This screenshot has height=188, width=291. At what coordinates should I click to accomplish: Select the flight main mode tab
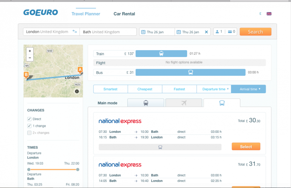(x=184, y=103)
